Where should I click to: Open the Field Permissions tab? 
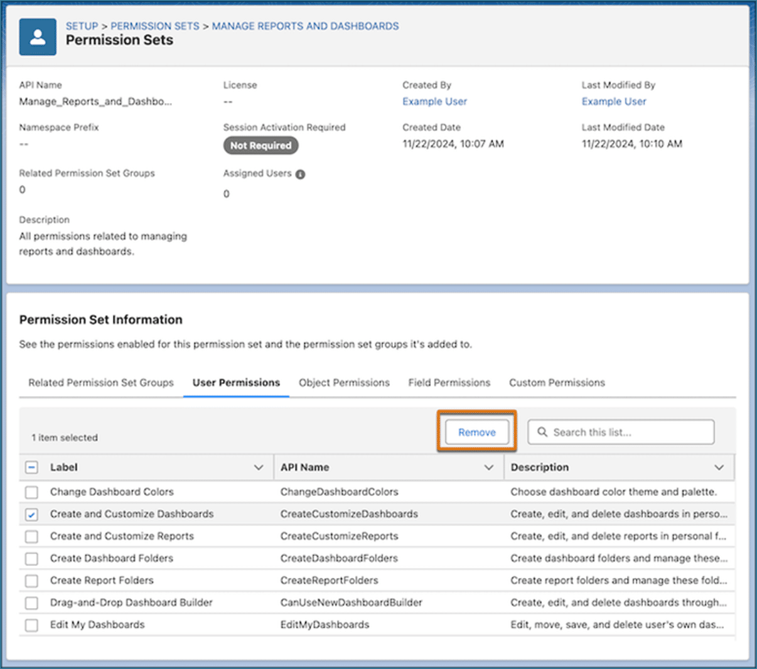449,383
